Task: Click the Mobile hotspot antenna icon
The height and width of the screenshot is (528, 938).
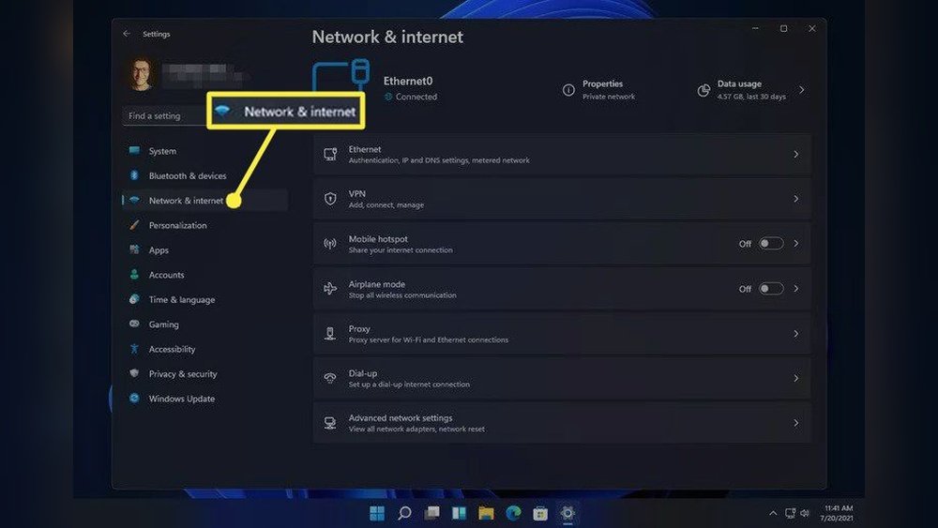Action: coord(330,244)
